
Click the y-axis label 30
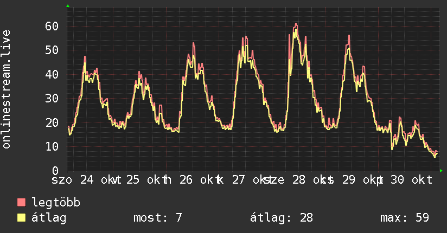[x=52, y=99]
